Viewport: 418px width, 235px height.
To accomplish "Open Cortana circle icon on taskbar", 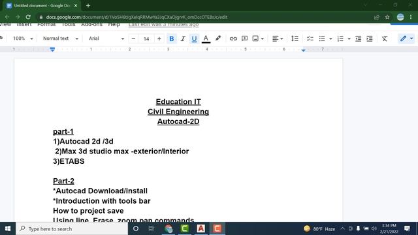I will click(x=136, y=228).
